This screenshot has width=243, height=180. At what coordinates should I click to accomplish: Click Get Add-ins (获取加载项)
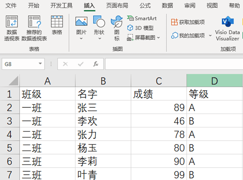[188, 22]
